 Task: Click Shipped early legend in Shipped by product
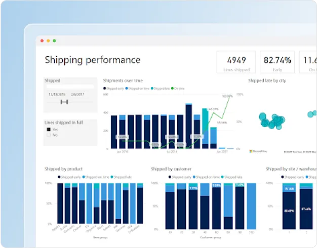(x=69, y=177)
